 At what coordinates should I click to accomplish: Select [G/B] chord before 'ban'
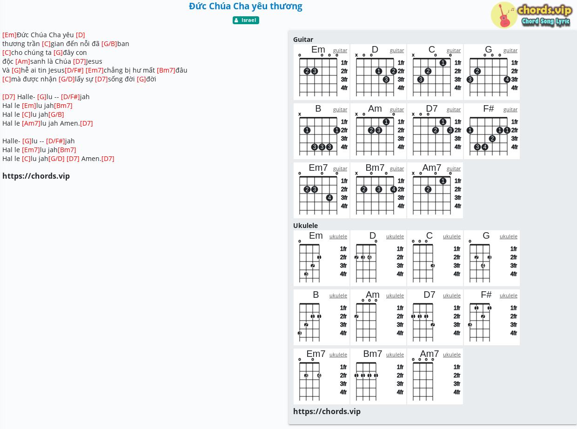[x=109, y=44]
